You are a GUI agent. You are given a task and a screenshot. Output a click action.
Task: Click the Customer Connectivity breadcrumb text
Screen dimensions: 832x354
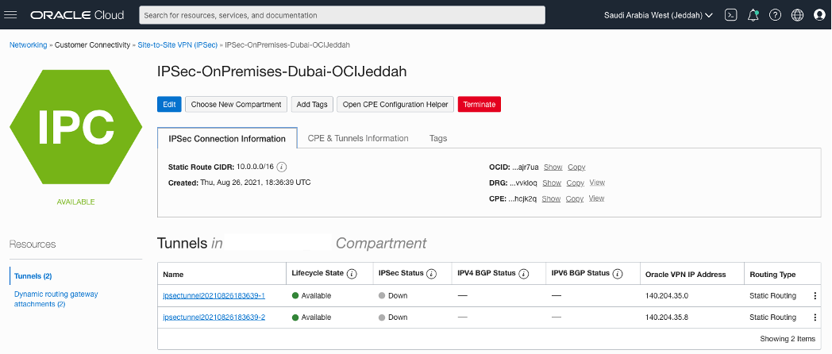tap(92, 45)
